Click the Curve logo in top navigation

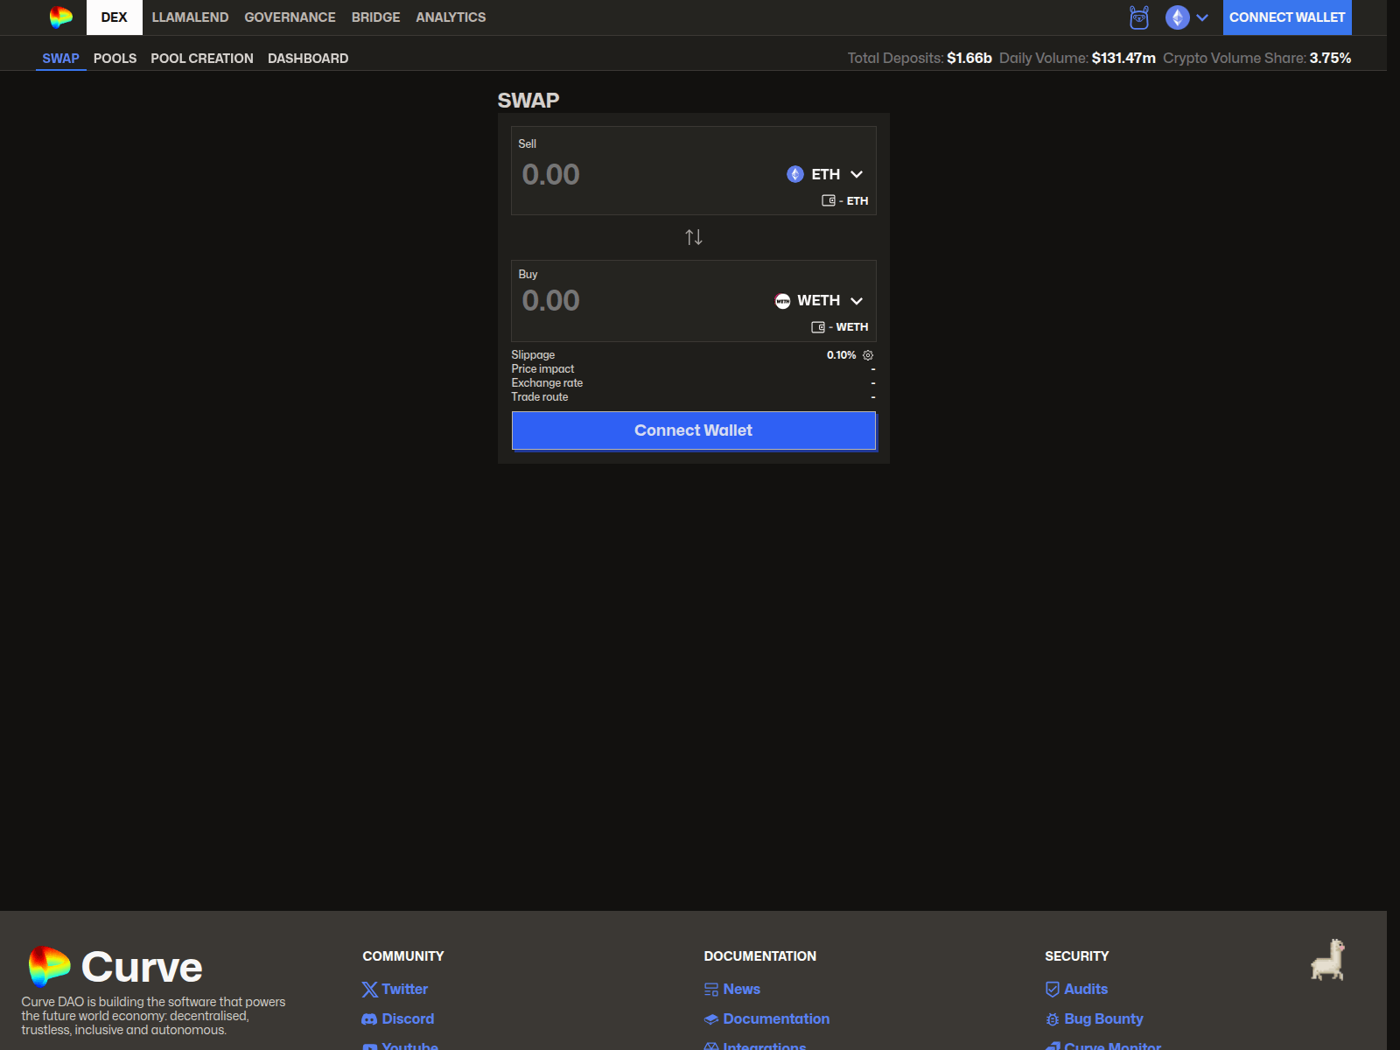(60, 17)
